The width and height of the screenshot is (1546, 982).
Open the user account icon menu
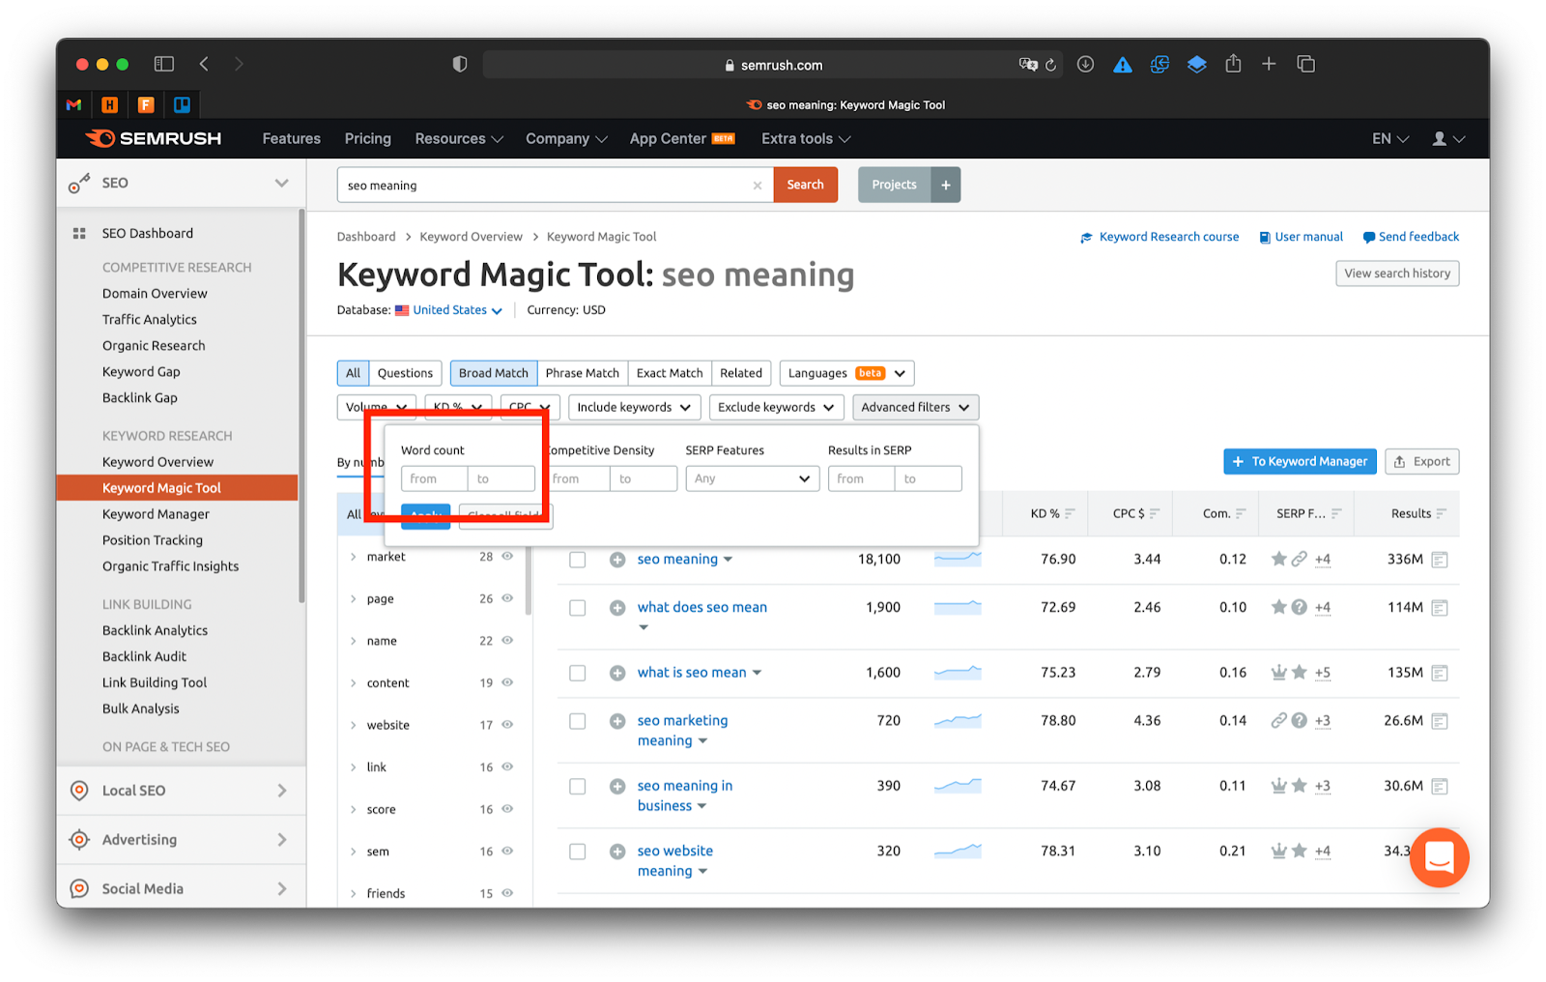(x=1447, y=138)
